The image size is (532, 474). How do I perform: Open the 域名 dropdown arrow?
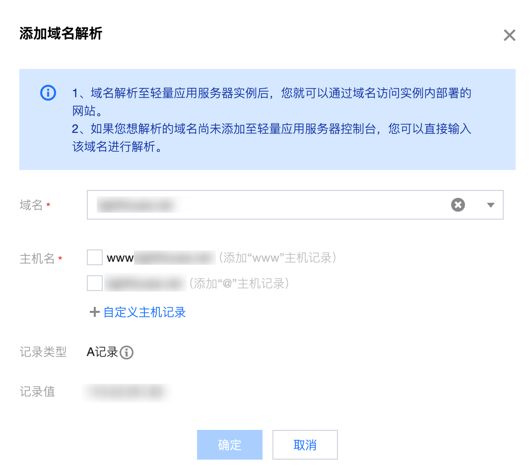(491, 205)
